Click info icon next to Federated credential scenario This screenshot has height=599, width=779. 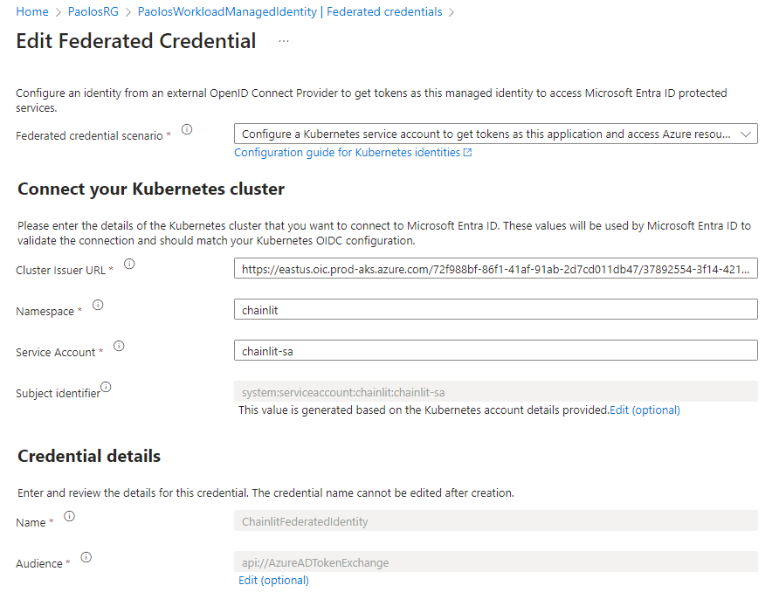187,130
